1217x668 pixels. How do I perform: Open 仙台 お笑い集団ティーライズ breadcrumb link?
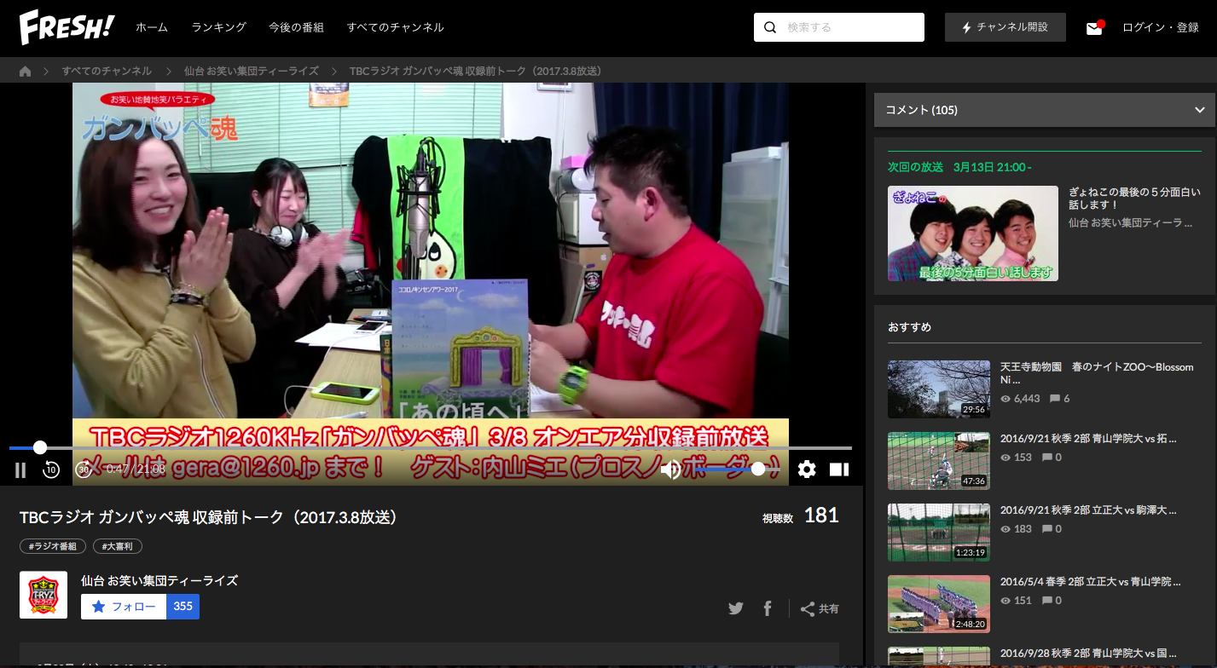tap(252, 71)
